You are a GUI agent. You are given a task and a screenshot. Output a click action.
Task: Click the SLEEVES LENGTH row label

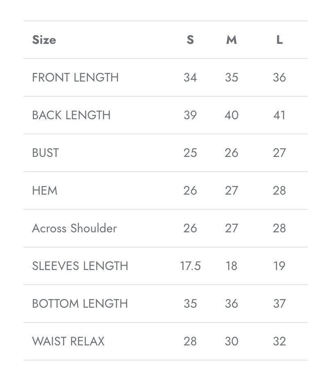point(80,266)
